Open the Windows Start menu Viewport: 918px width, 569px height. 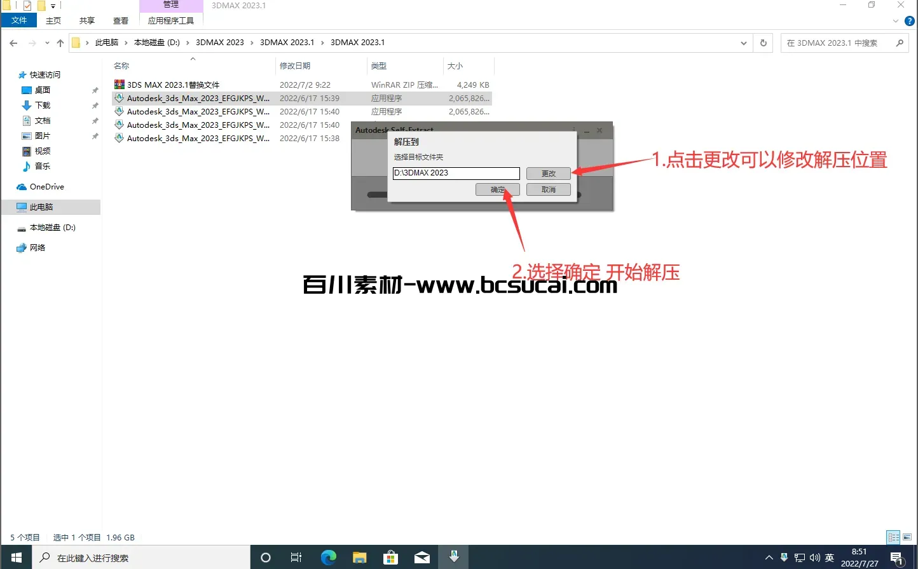(x=17, y=558)
